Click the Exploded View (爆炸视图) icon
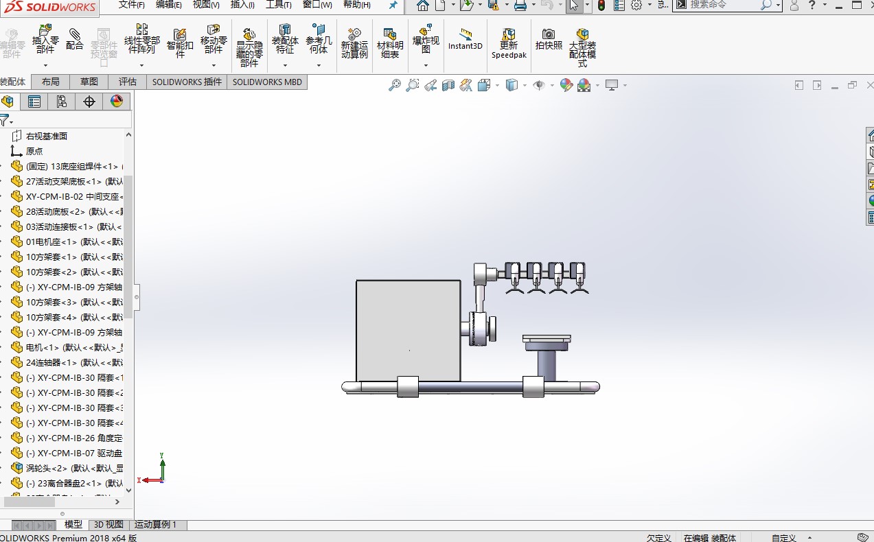The height and width of the screenshot is (542, 874). click(426, 40)
